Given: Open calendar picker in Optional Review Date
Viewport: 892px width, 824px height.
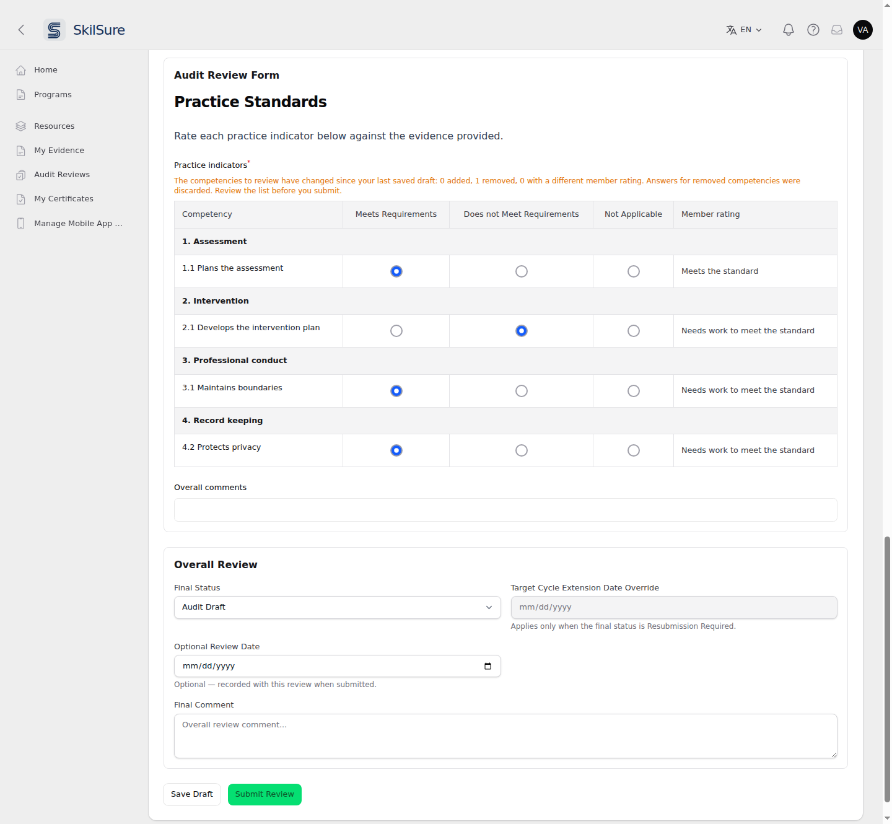Looking at the screenshot, I should coord(488,666).
